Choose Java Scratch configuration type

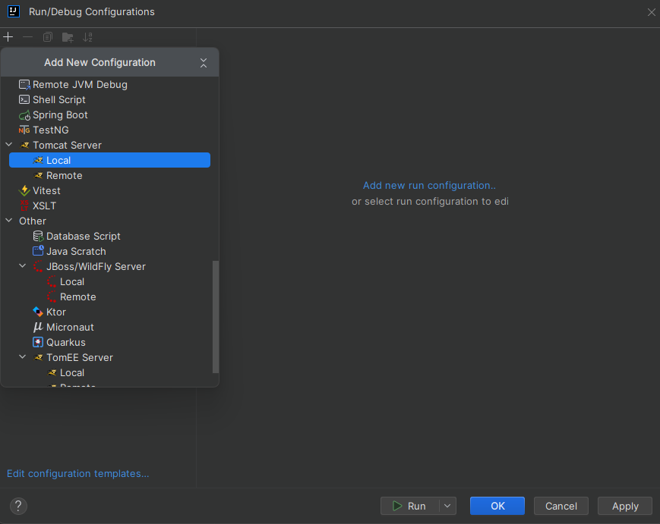[76, 251]
